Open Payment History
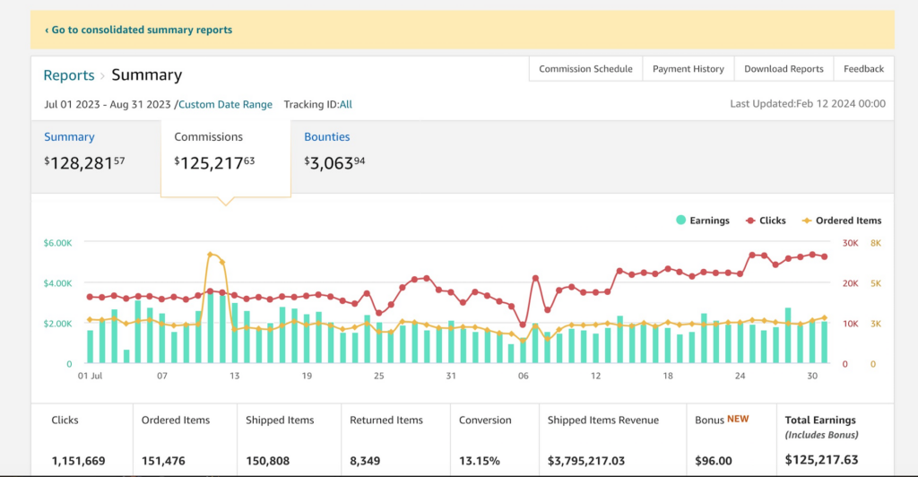 point(688,69)
